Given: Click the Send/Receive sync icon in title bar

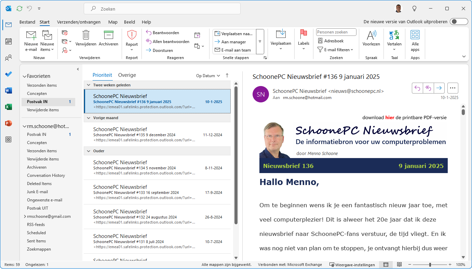Looking at the screenshot, I should (x=19, y=9).
